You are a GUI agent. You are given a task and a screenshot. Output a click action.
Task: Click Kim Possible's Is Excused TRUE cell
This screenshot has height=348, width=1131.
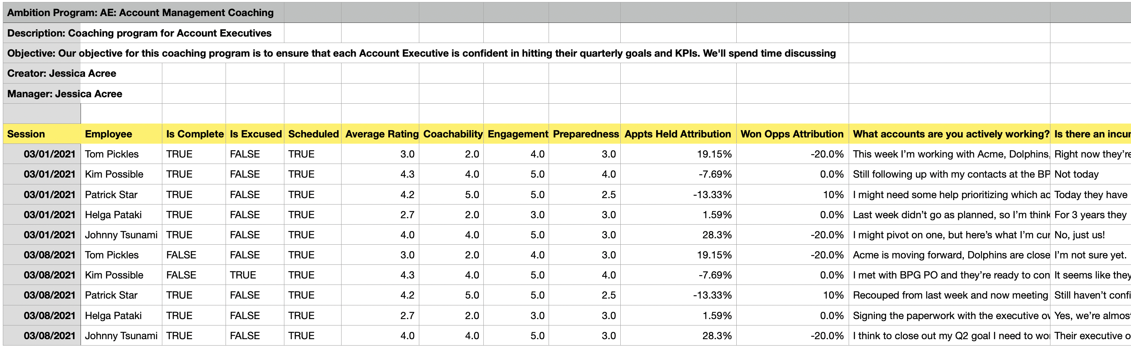pos(243,275)
